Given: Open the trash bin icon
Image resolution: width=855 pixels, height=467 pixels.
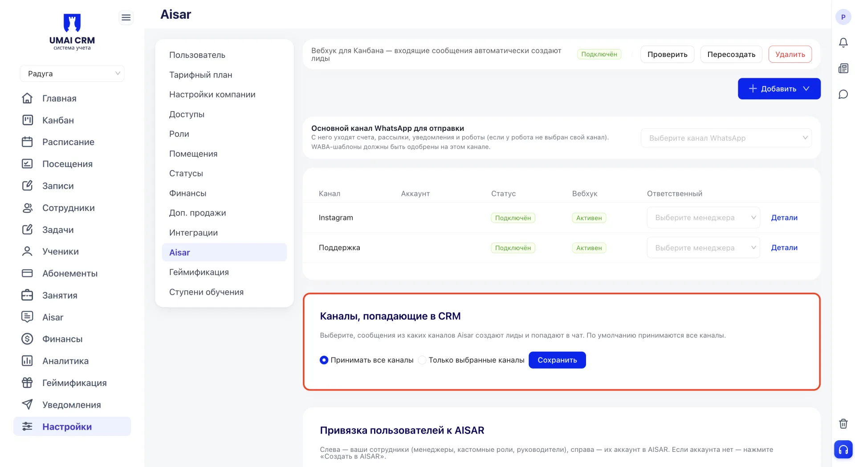Looking at the screenshot, I should pyautogui.click(x=843, y=423).
